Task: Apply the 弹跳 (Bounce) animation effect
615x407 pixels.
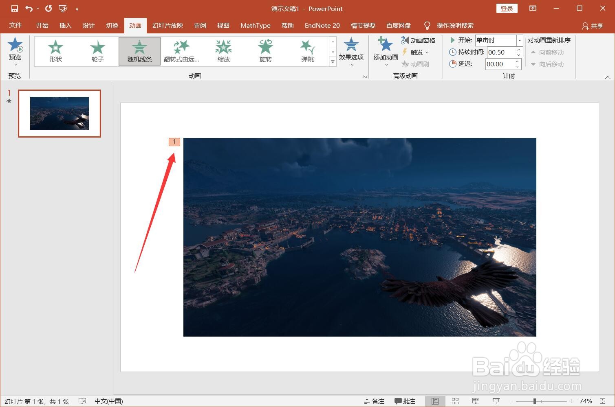Action: click(308, 51)
